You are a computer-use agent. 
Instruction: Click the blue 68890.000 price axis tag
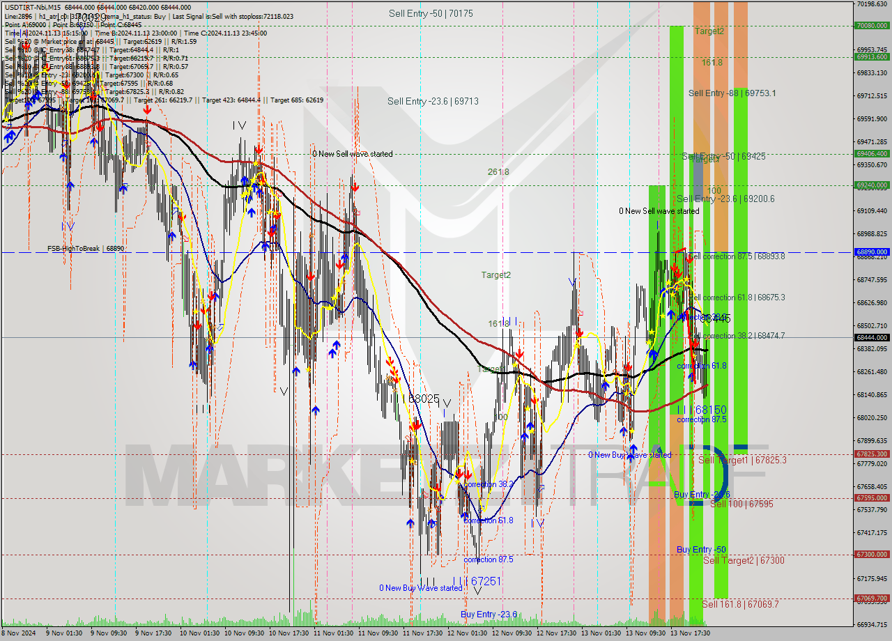pos(872,252)
